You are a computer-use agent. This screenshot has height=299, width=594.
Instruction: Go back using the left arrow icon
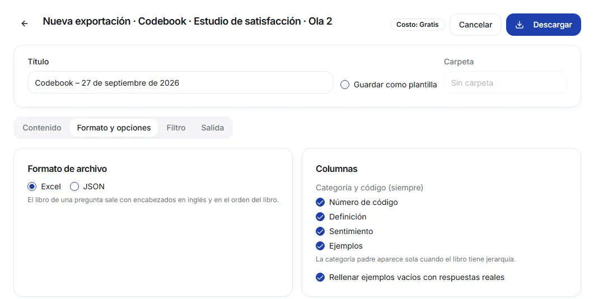(x=25, y=24)
